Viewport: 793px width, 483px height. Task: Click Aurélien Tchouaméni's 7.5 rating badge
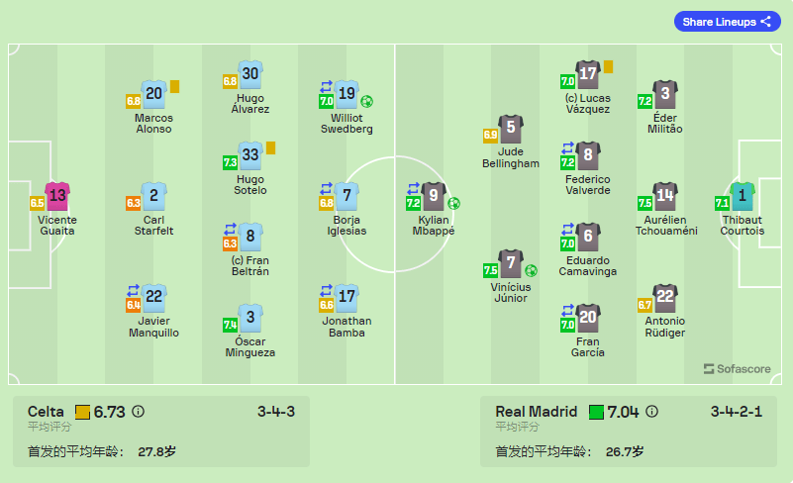644,203
